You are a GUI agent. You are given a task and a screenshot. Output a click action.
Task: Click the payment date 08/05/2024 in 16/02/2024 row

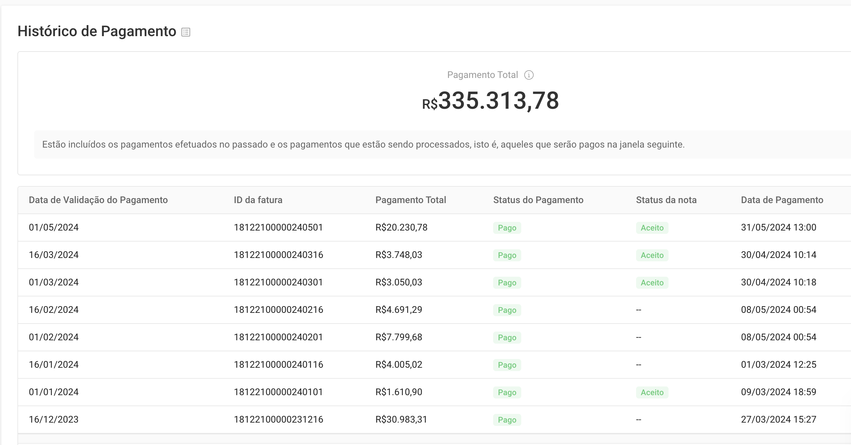click(778, 310)
